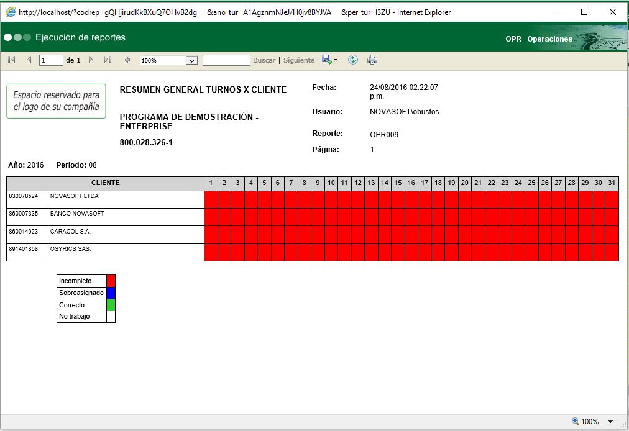This screenshot has width=629, height=431.
Task: Open the 100% zoom dropdown in toolbar
Action: [191, 61]
